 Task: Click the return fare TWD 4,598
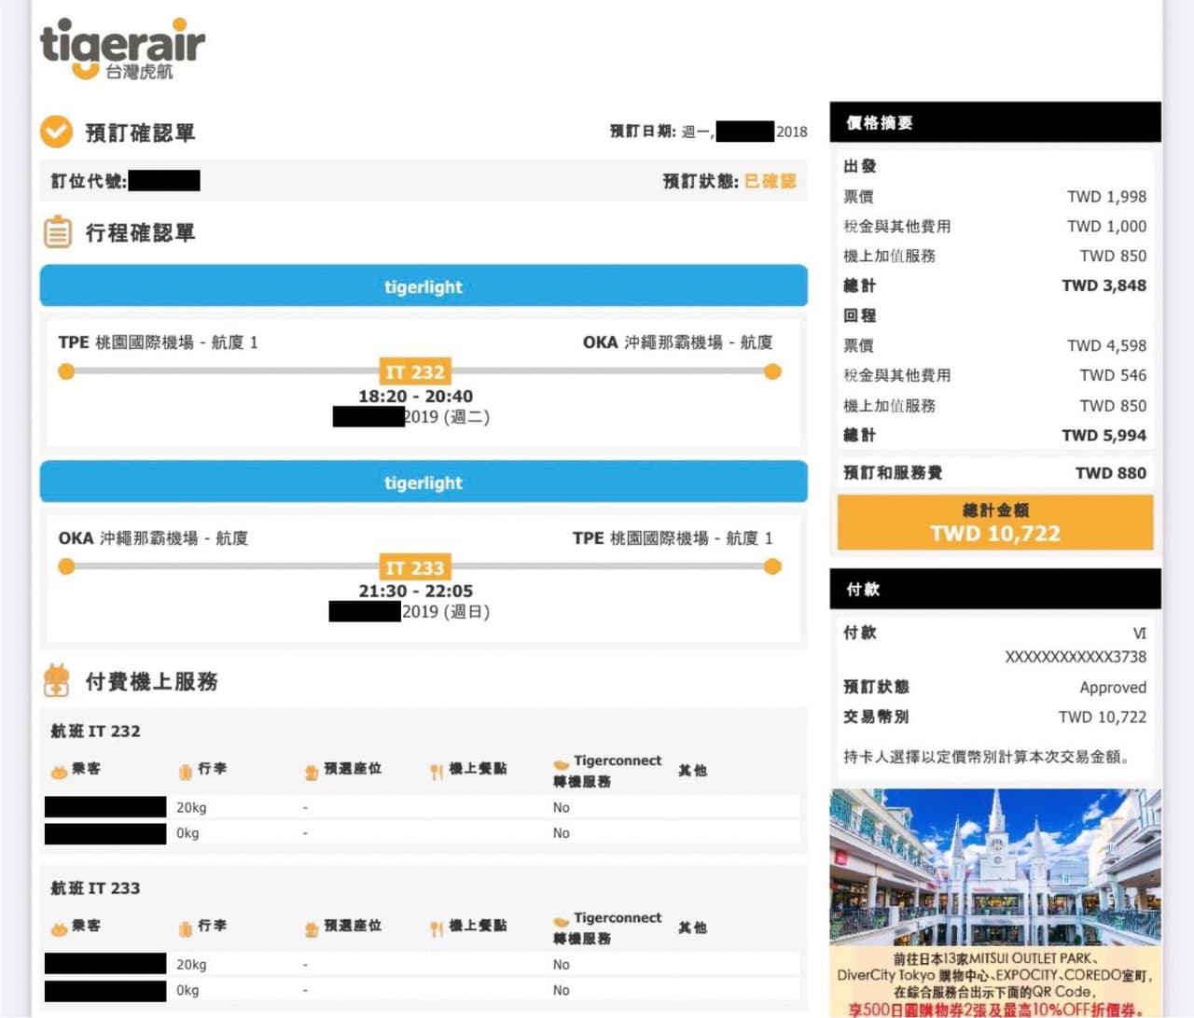[x=1106, y=345]
